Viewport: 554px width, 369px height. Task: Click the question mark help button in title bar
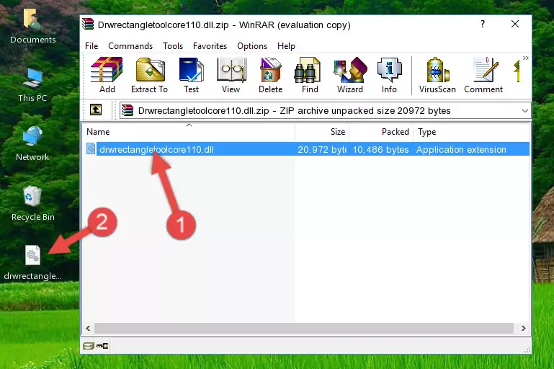point(483,24)
